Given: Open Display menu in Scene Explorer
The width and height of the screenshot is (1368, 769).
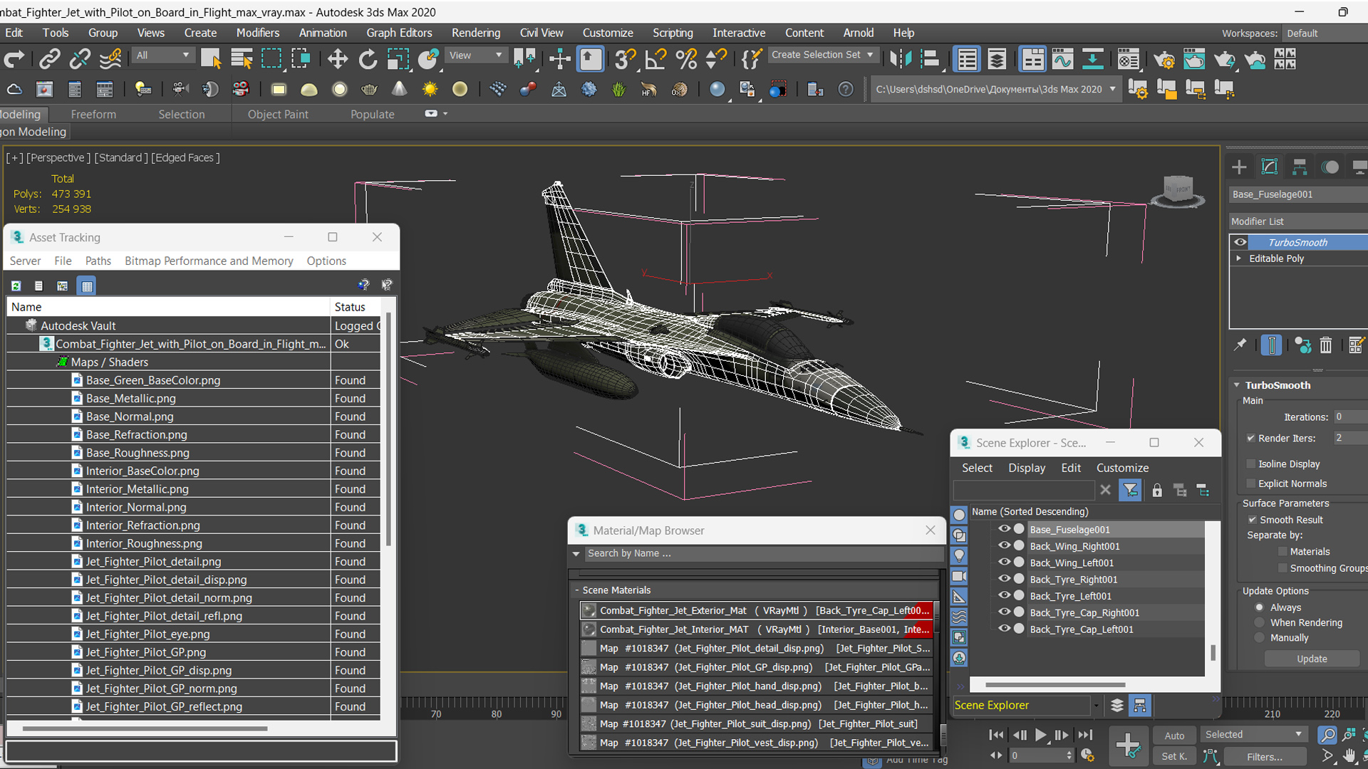Looking at the screenshot, I should (x=1027, y=468).
